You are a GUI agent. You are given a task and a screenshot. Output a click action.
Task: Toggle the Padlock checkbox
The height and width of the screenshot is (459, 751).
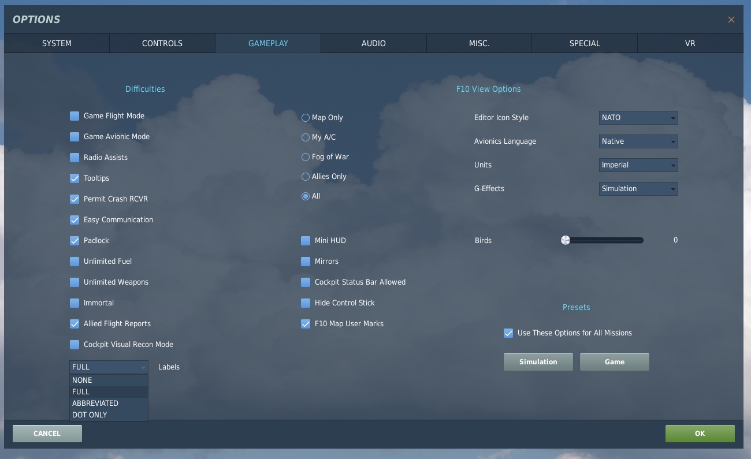click(x=75, y=241)
